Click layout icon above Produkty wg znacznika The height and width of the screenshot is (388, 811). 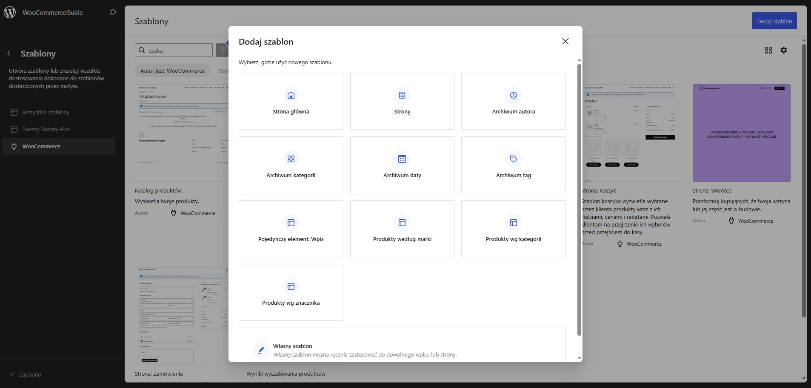click(291, 286)
